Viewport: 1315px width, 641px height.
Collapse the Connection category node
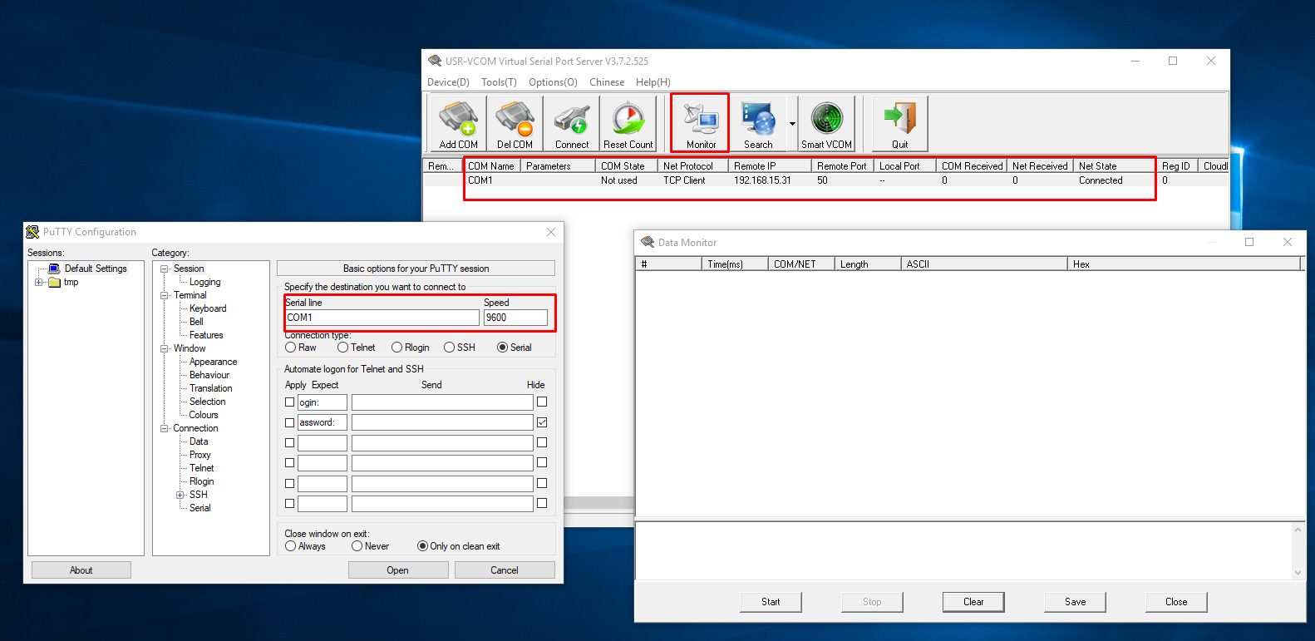[x=165, y=428]
